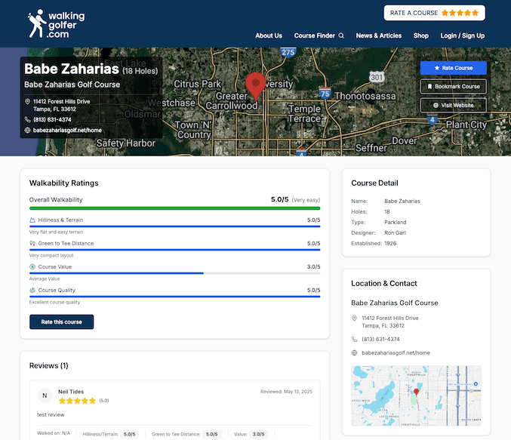Click the Green to Tee Distance progress bar
Screen dimensions: 511x440
tap(174, 250)
